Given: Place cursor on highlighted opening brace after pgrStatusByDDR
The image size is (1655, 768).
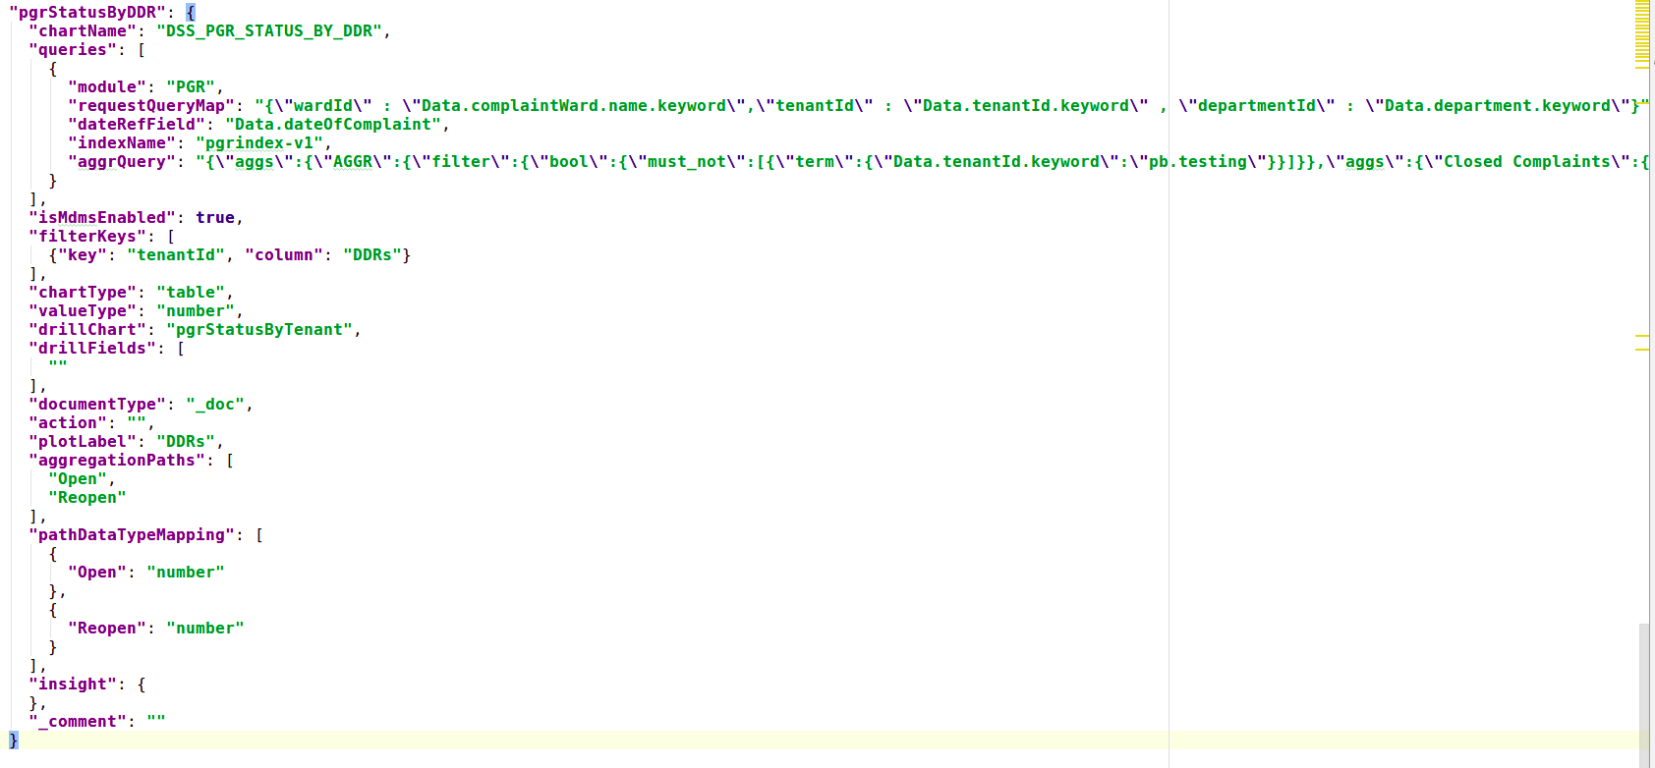Looking at the screenshot, I should pos(191,13).
